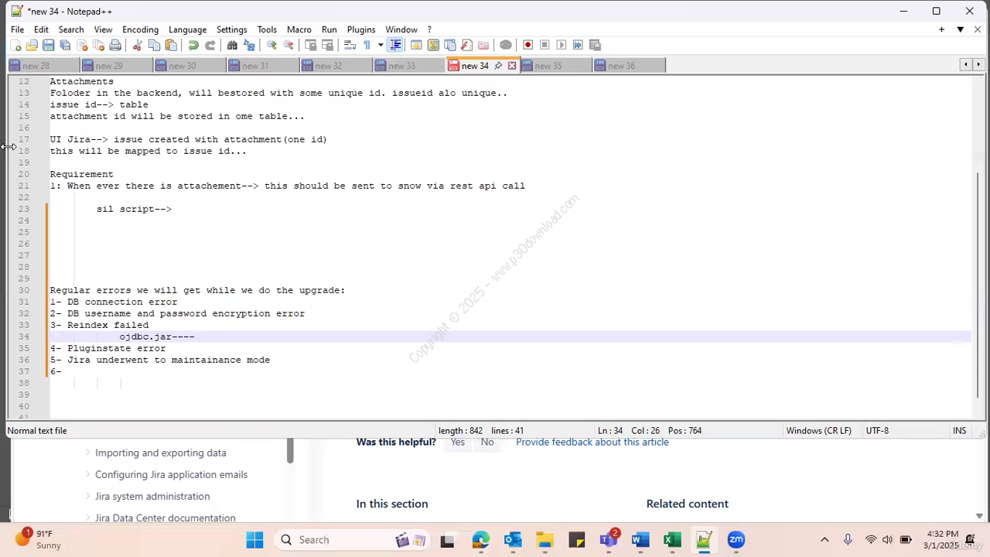Play back the recorded macro icon
This screenshot has width=990, height=557.
(562, 45)
